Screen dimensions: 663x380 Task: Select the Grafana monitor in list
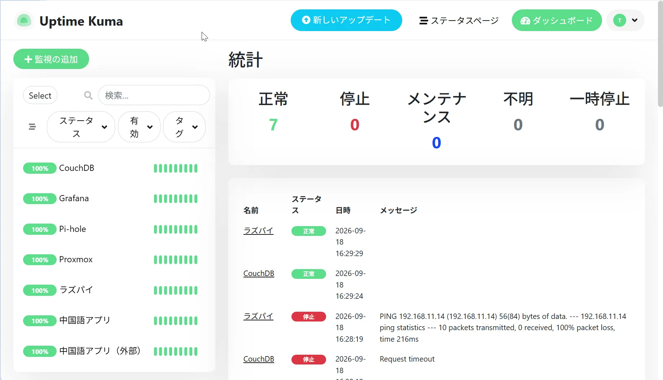click(x=114, y=199)
